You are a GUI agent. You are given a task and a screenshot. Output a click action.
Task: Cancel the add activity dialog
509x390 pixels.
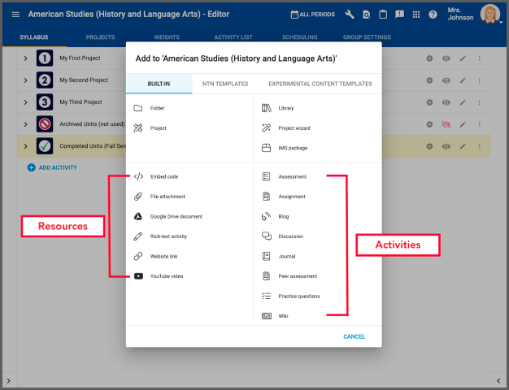click(354, 336)
